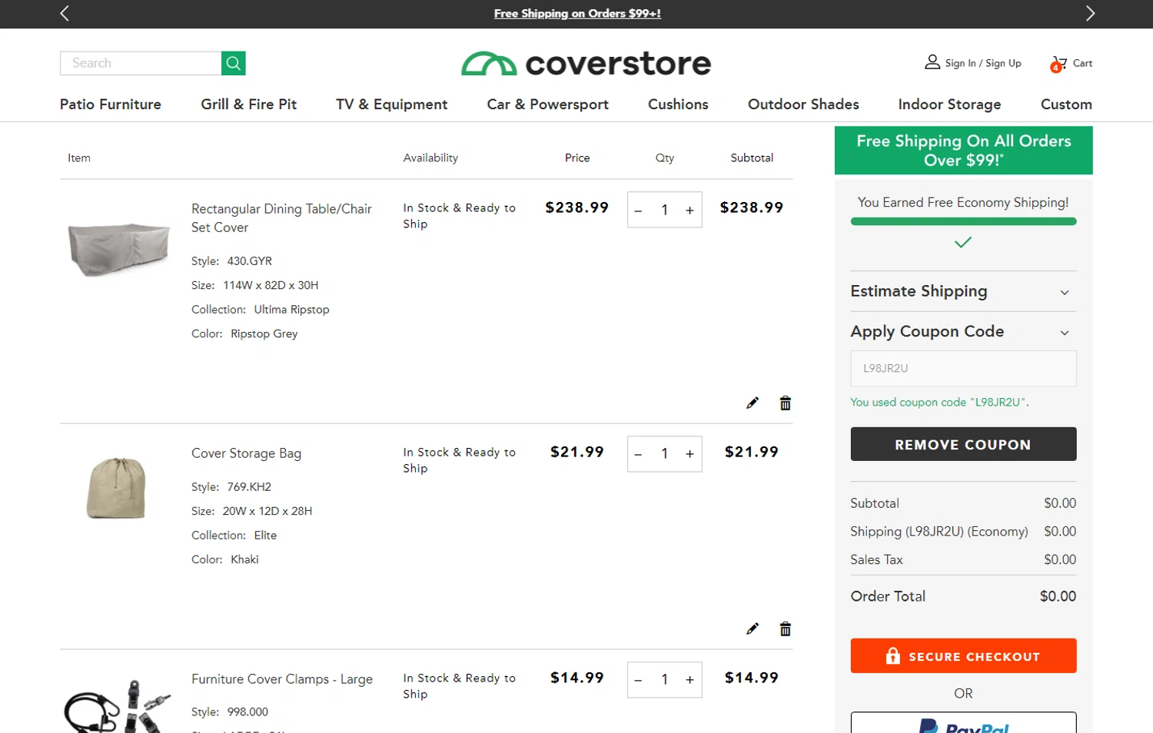The width and height of the screenshot is (1153, 733).
Task: Click the Cart label text
Action: 1082,63
